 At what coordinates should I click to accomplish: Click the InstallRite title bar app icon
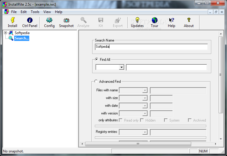(x=5, y=4)
